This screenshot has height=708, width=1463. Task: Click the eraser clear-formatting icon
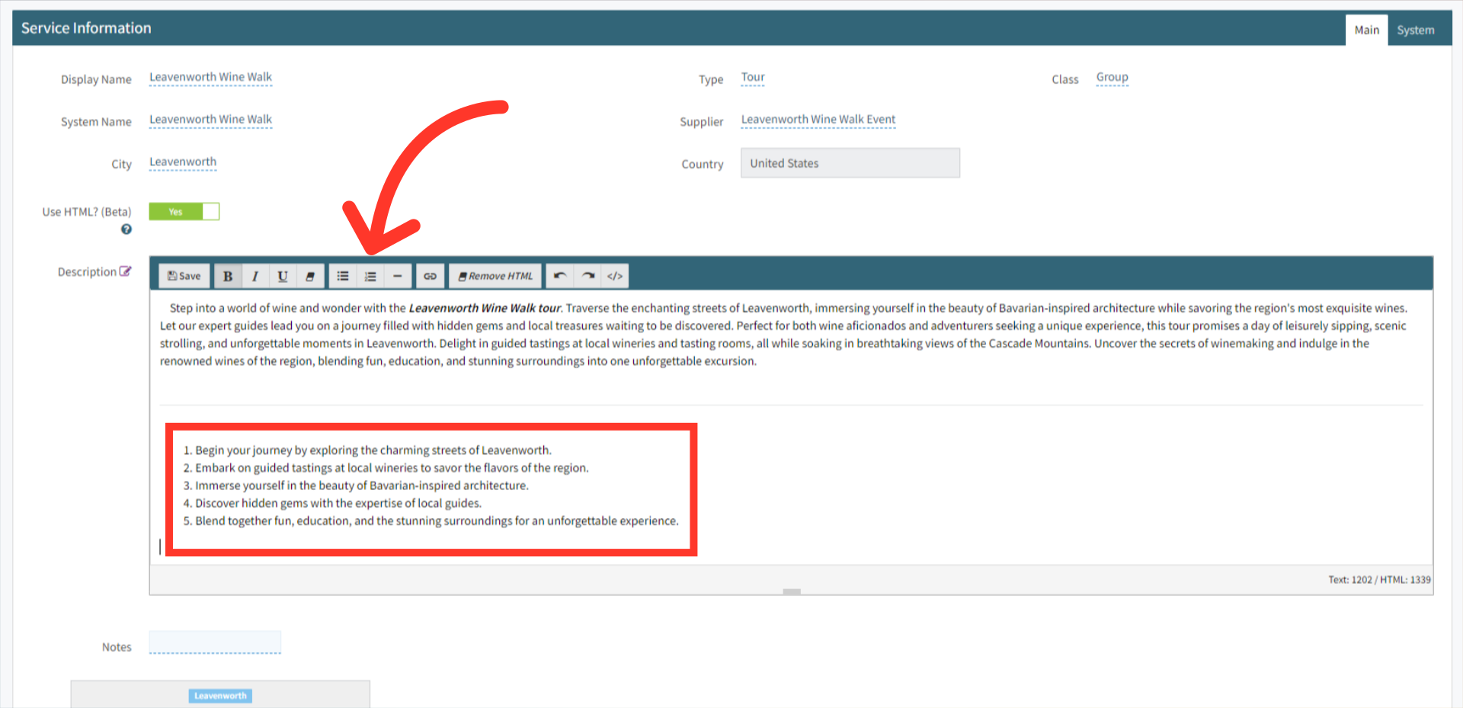[310, 276]
